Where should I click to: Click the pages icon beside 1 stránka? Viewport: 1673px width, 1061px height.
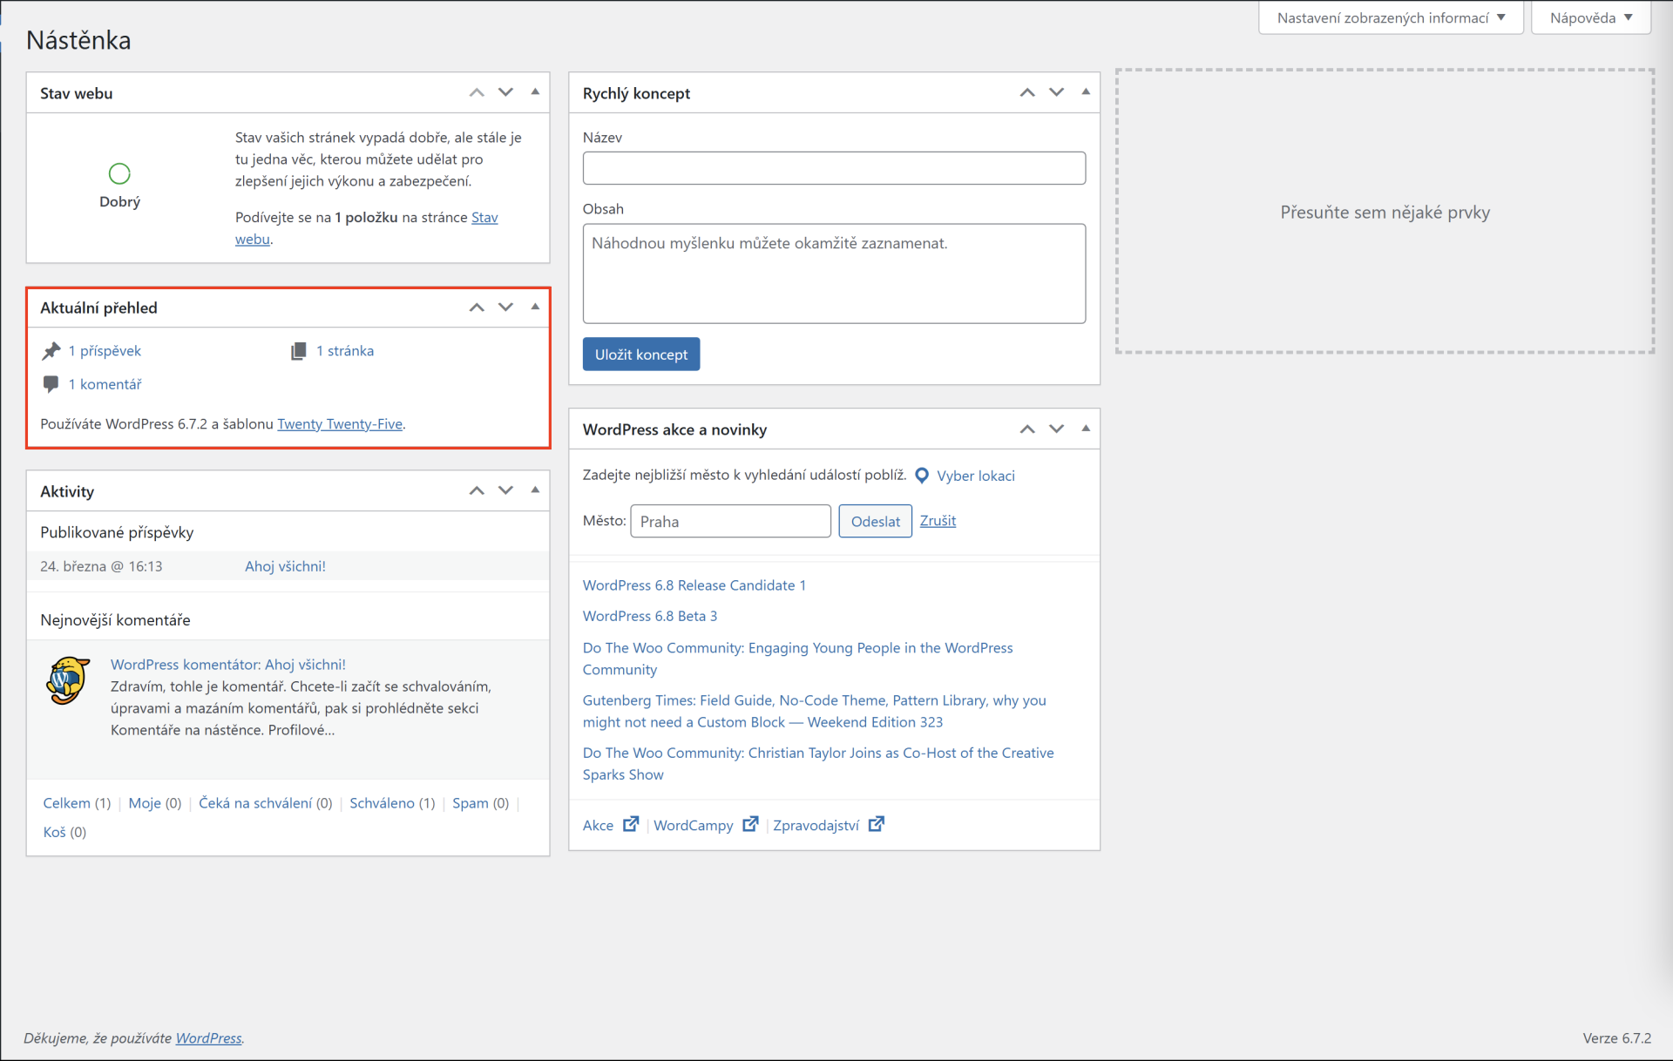click(x=299, y=350)
